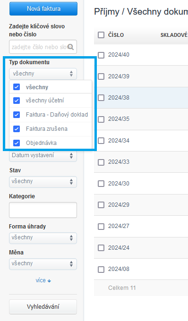Toggle the 'Objednávka' checkbox
Image resolution: width=188 pixels, height=321 pixels.
coord(17,143)
